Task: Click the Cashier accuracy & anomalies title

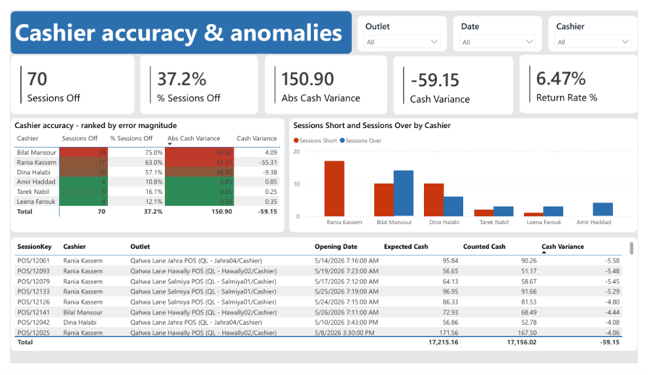Action: tap(179, 33)
